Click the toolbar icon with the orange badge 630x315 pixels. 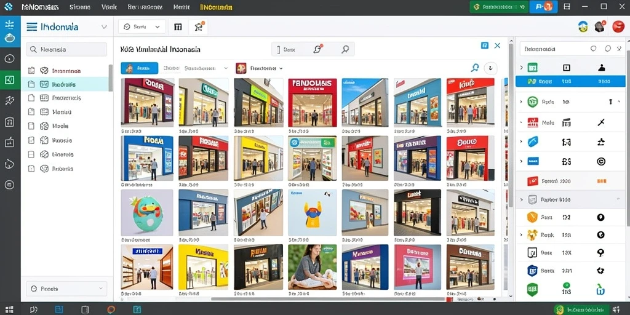199,27
